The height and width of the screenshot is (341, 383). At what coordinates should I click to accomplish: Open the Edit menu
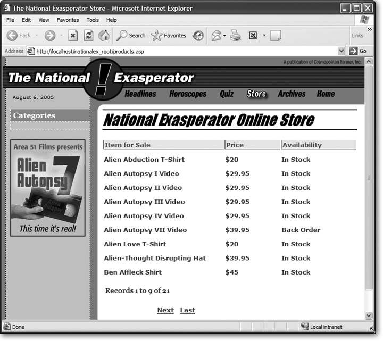(x=26, y=20)
